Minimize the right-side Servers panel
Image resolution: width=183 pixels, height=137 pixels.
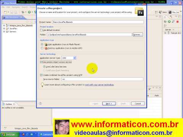click(176, 17)
